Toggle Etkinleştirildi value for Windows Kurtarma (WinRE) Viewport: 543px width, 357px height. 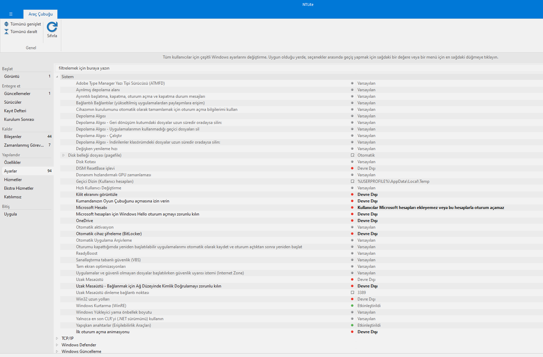(369, 306)
